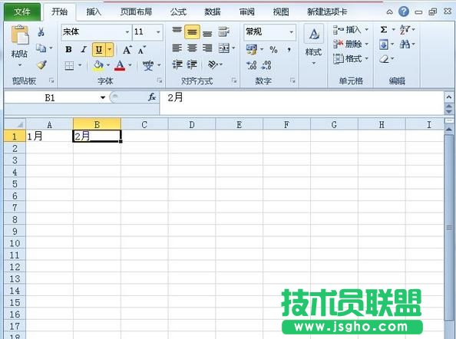The width and height of the screenshot is (456, 339).
Task: Open the borders dropdown arrow
Action: click(80, 65)
